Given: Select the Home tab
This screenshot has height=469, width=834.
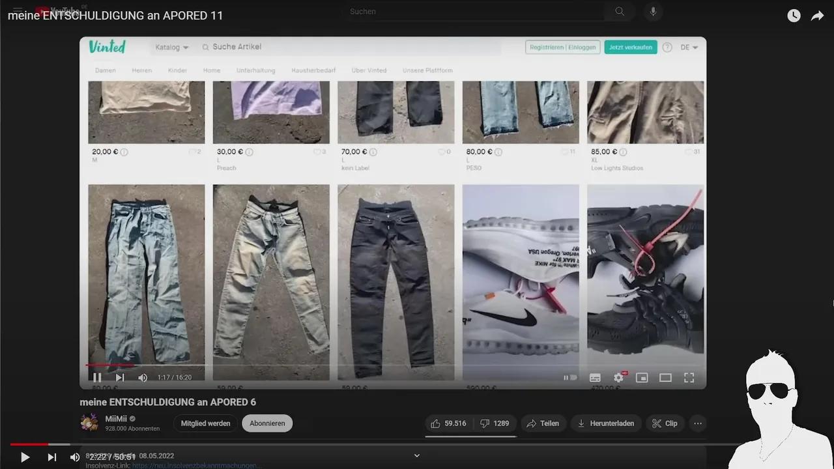Looking at the screenshot, I should 211,70.
